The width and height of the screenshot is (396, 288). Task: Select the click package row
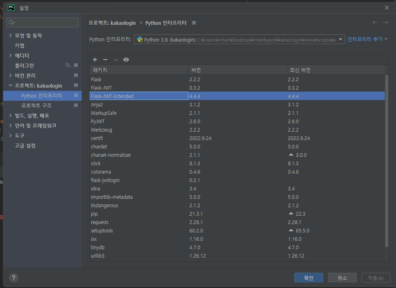[237, 164]
